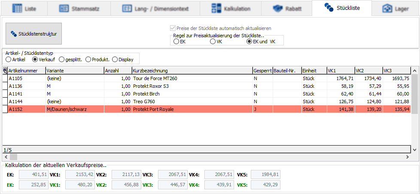Viewport: 420px width, 194px height.
Task: Click the horizontal scrollbar left arrow
Action: [x=6, y=157]
